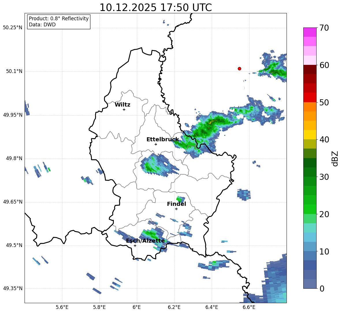
Task: Click the 30 tick on the colorbar
Action: (324, 177)
